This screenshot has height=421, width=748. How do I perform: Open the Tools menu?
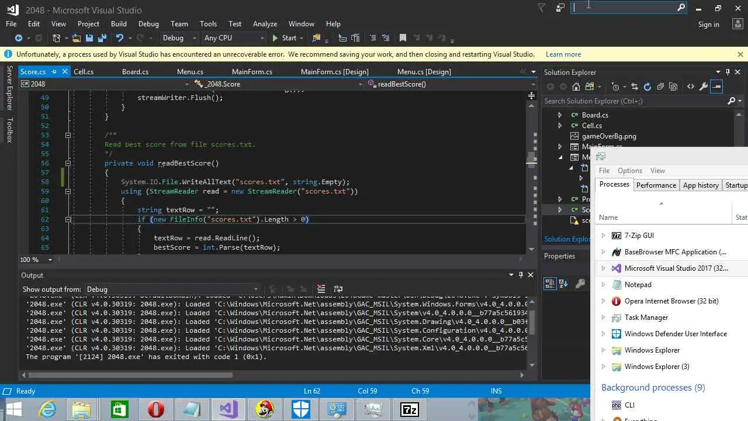click(x=208, y=24)
